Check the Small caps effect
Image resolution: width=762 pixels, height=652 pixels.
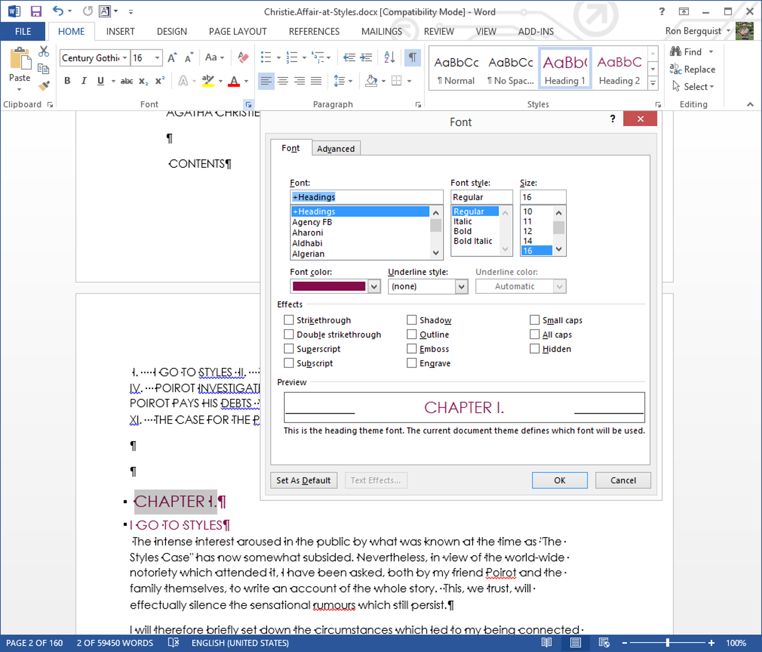(535, 320)
